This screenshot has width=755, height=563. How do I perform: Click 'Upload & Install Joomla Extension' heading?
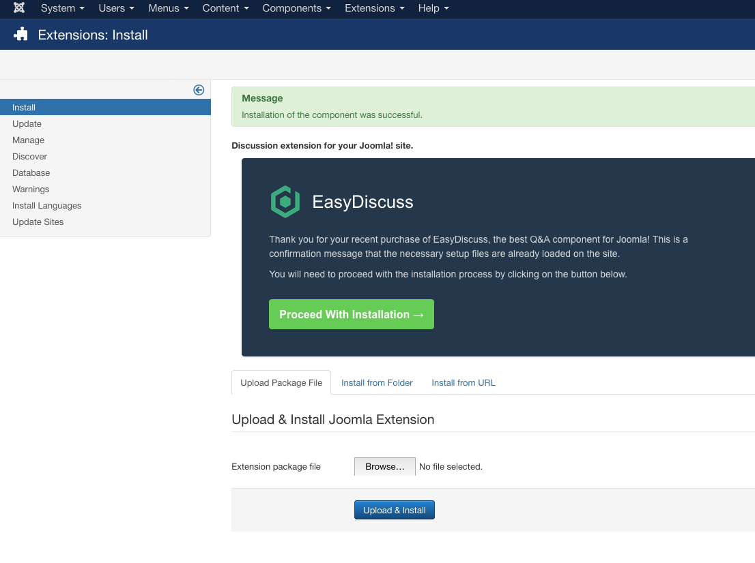(332, 419)
